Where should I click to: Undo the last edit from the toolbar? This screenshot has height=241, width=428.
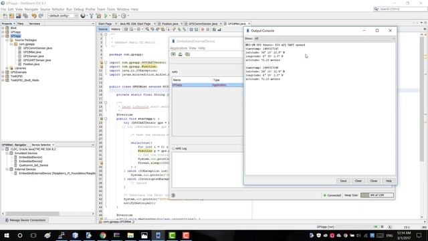tap(34, 16)
